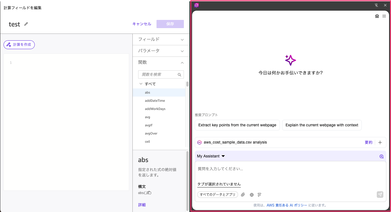Click the plus icon next to 要約
391x212 pixels.
tap(380, 142)
